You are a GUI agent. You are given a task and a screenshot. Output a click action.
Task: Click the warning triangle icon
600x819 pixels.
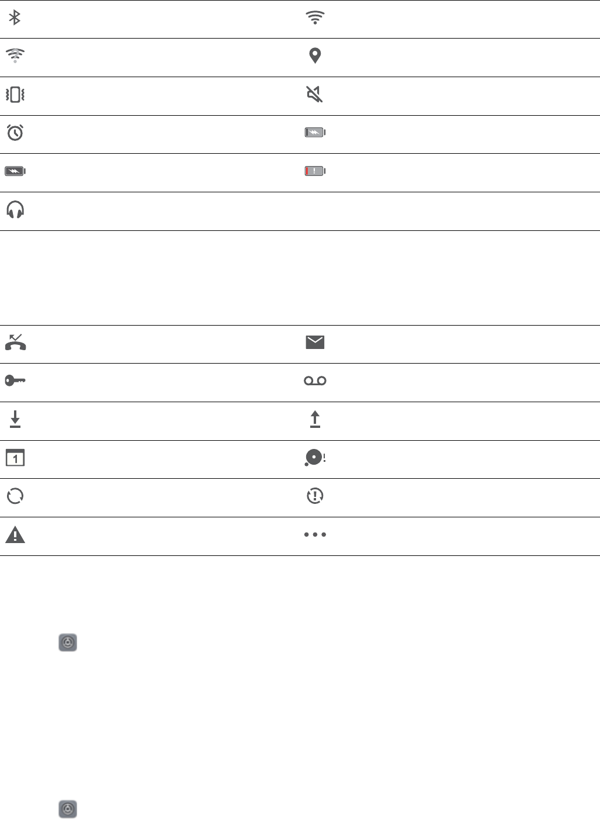pyautogui.click(x=15, y=535)
